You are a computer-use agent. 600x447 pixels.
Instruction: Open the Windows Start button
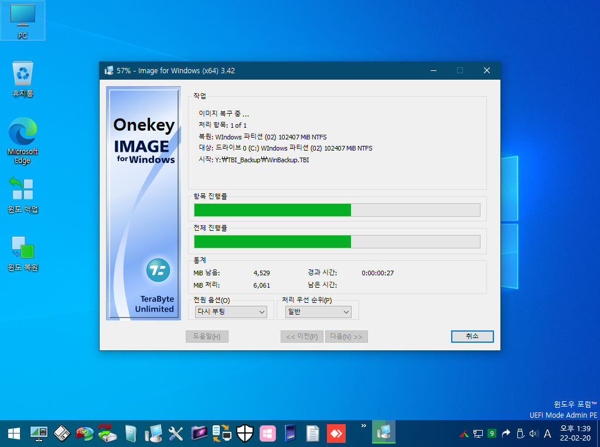[14, 434]
